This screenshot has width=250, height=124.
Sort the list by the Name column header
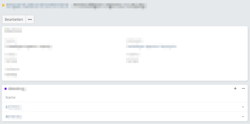(11, 97)
